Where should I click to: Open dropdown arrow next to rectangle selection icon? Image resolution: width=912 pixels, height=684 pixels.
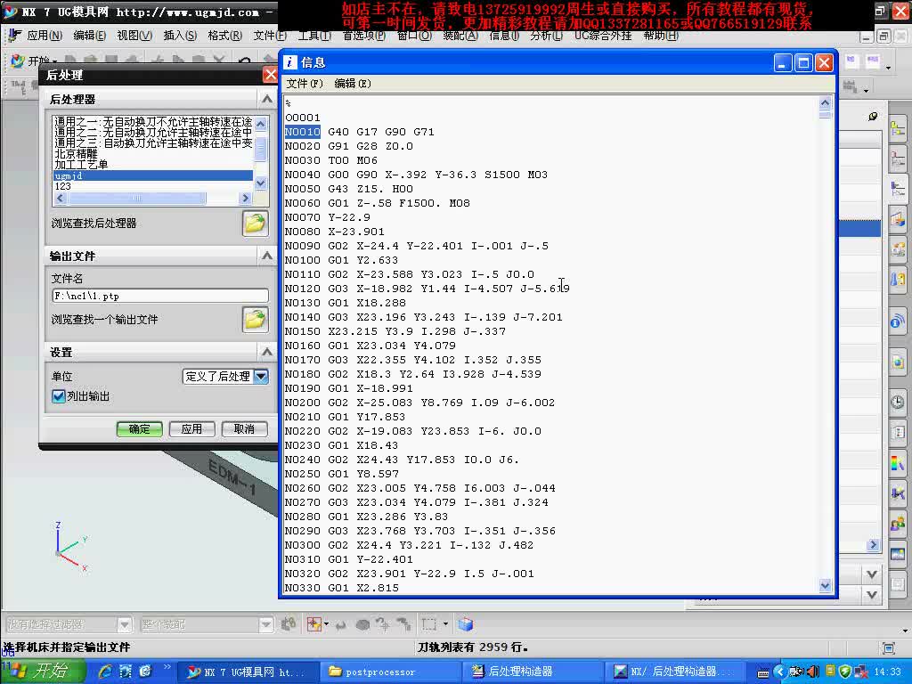(x=445, y=624)
